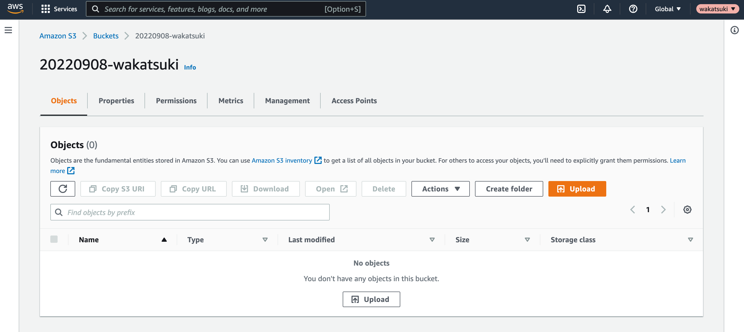
Task: Click the Find objects by prefix field
Action: pos(190,212)
